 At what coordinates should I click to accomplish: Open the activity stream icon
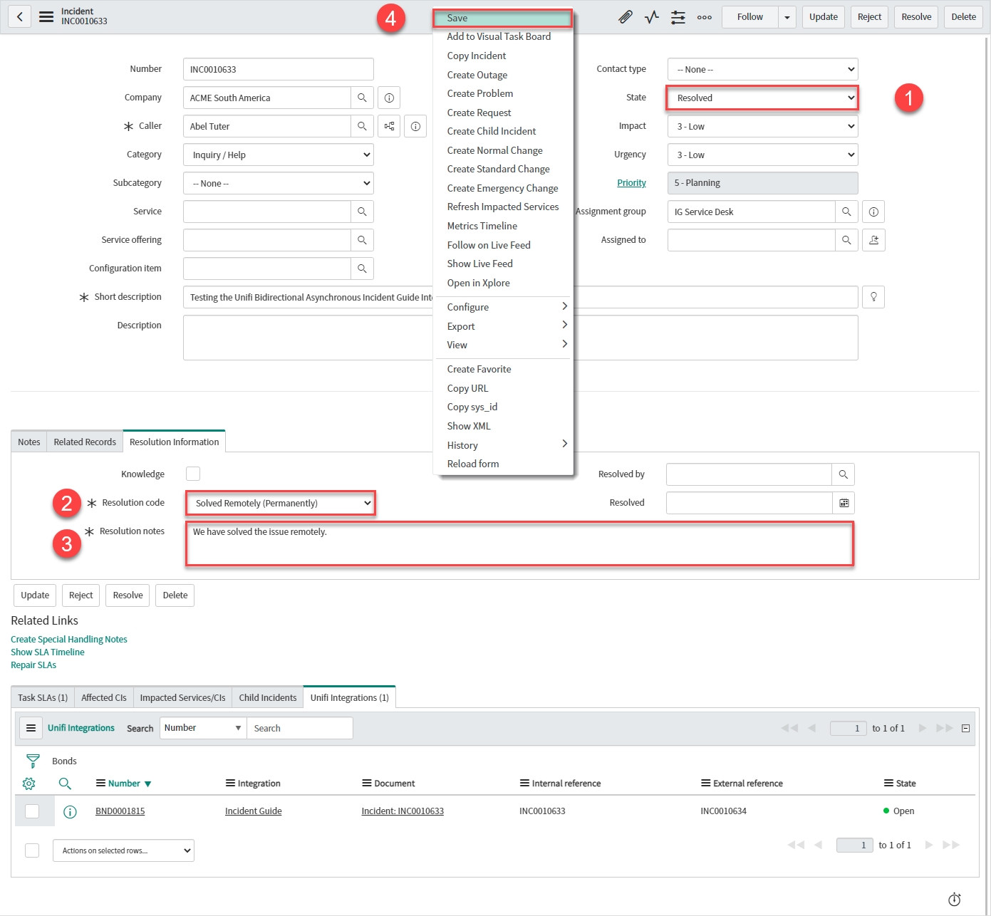click(651, 17)
